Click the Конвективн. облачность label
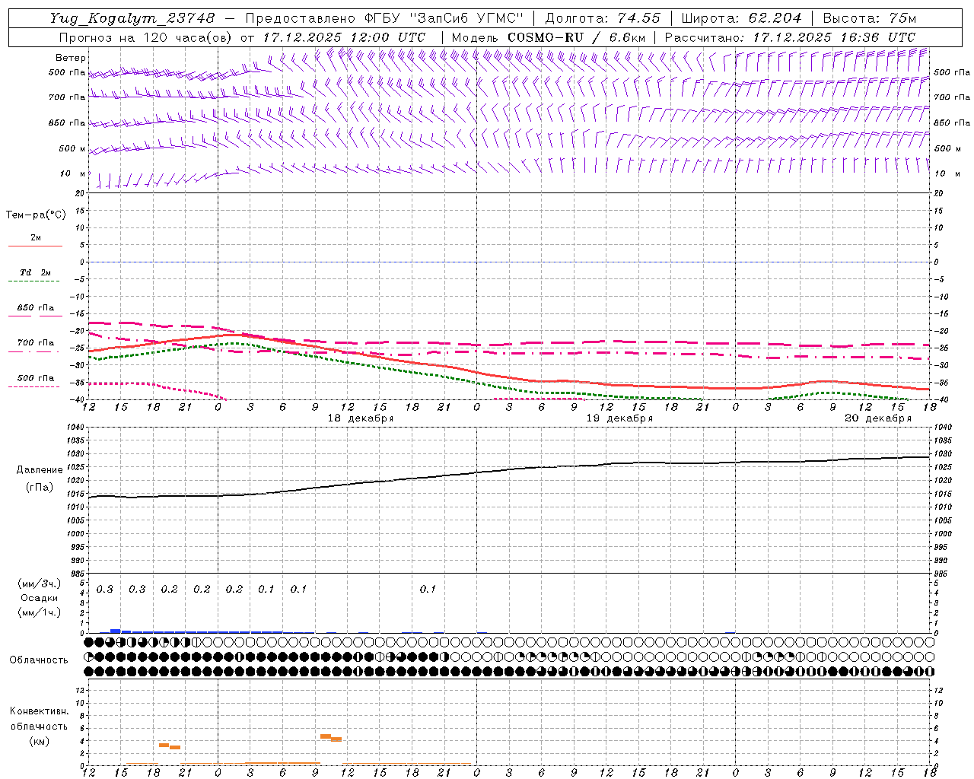The image size is (974, 779). (39, 718)
